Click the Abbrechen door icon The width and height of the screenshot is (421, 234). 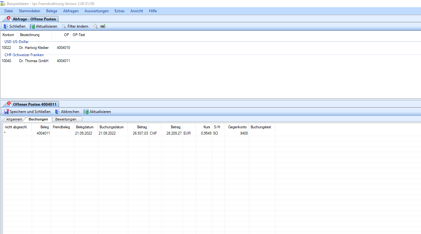57,112
